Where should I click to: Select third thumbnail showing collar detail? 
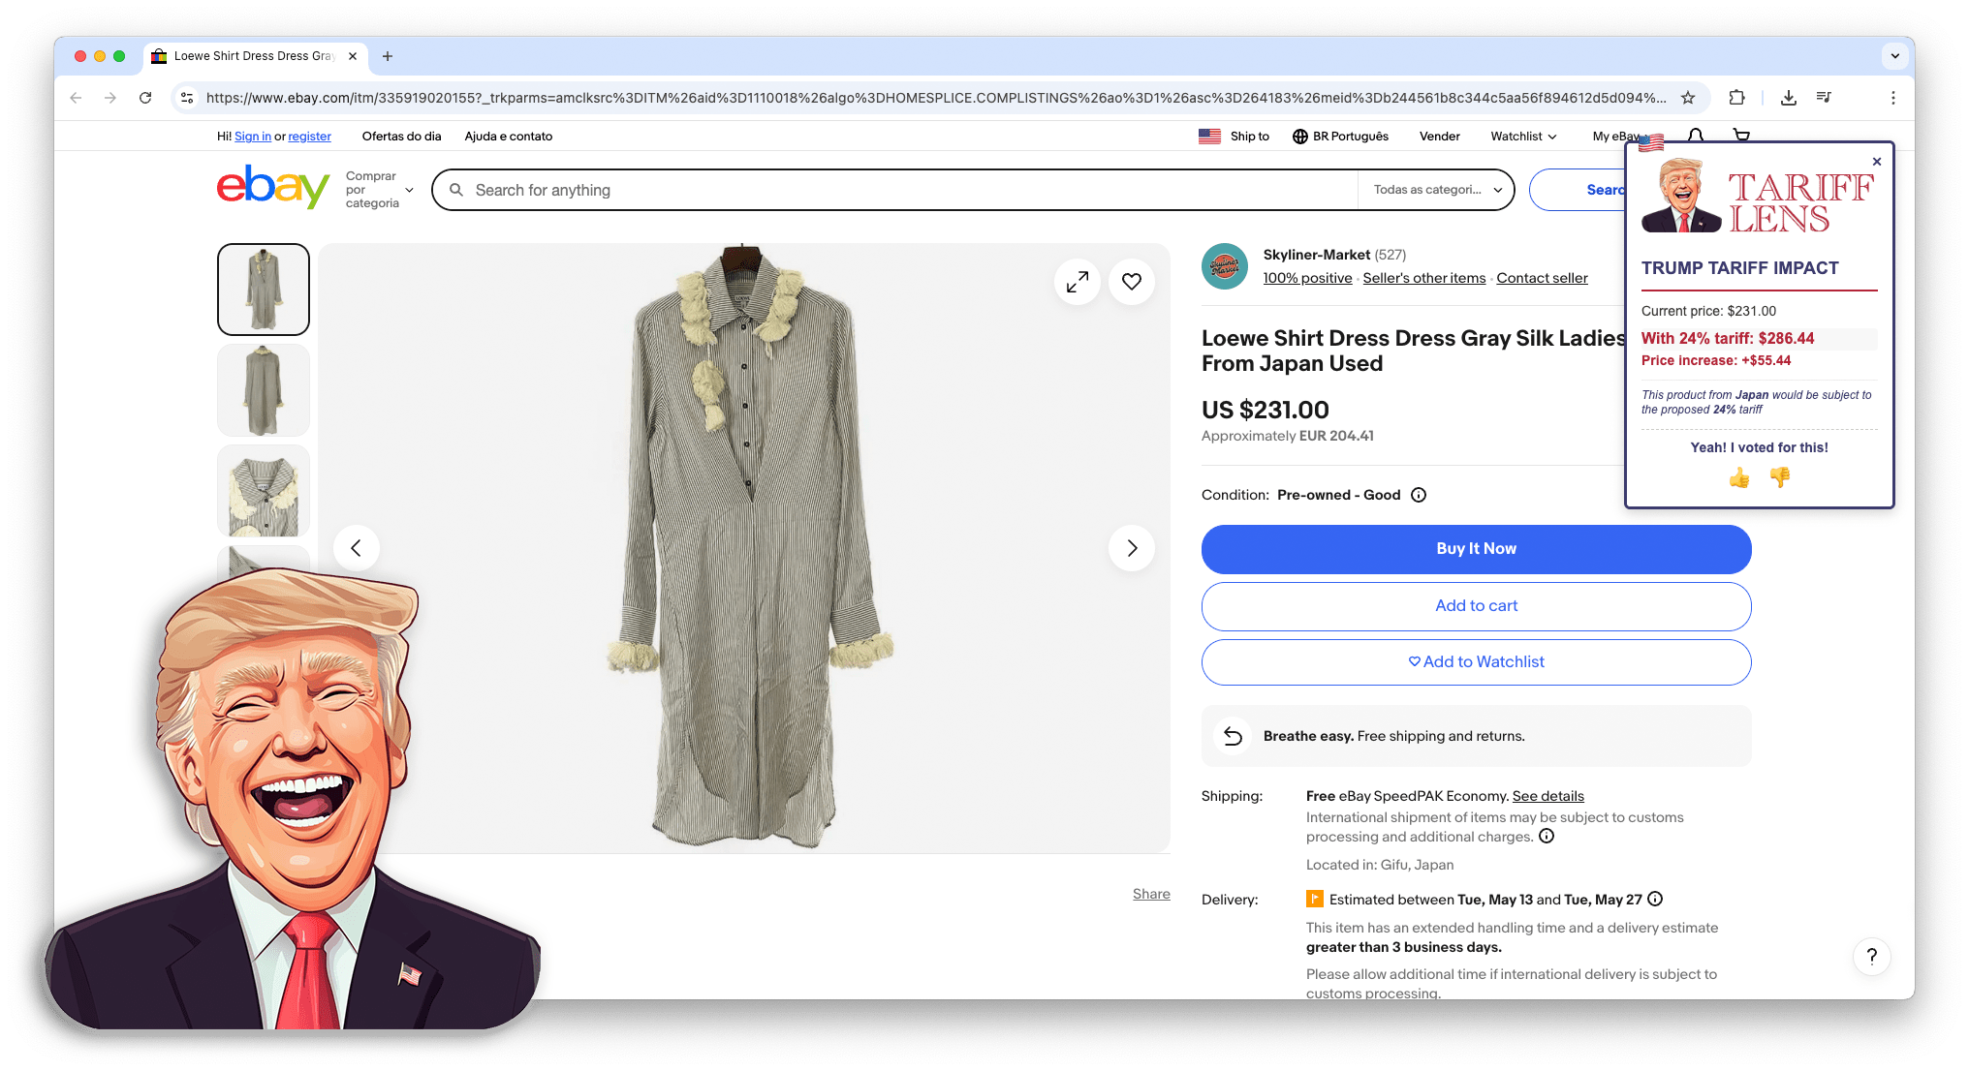pyautogui.click(x=264, y=491)
